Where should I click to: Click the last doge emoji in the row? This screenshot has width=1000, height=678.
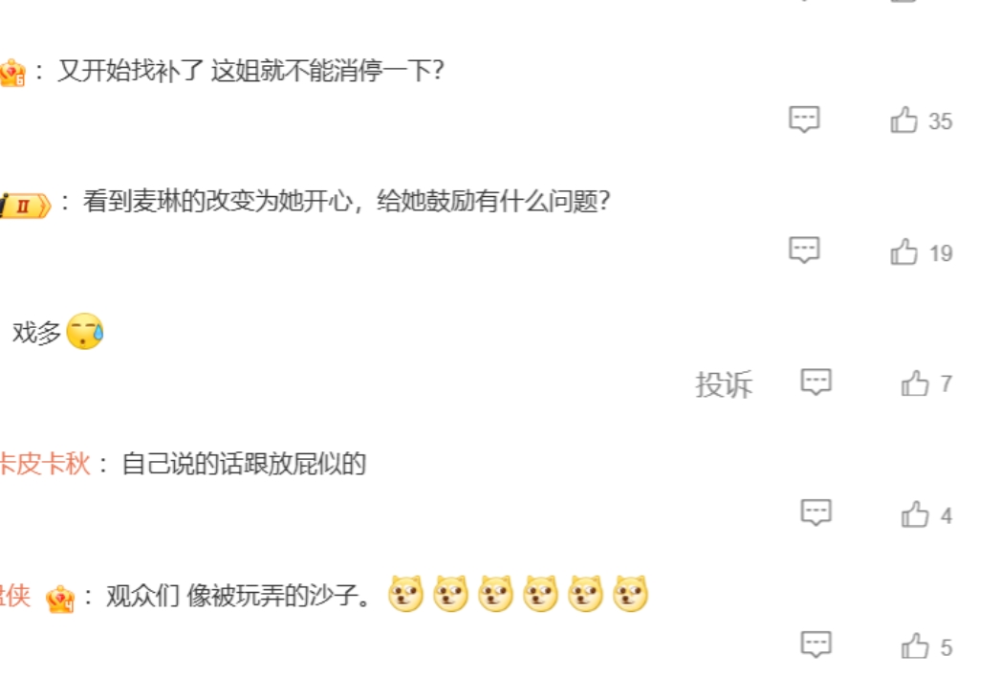click(x=631, y=594)
